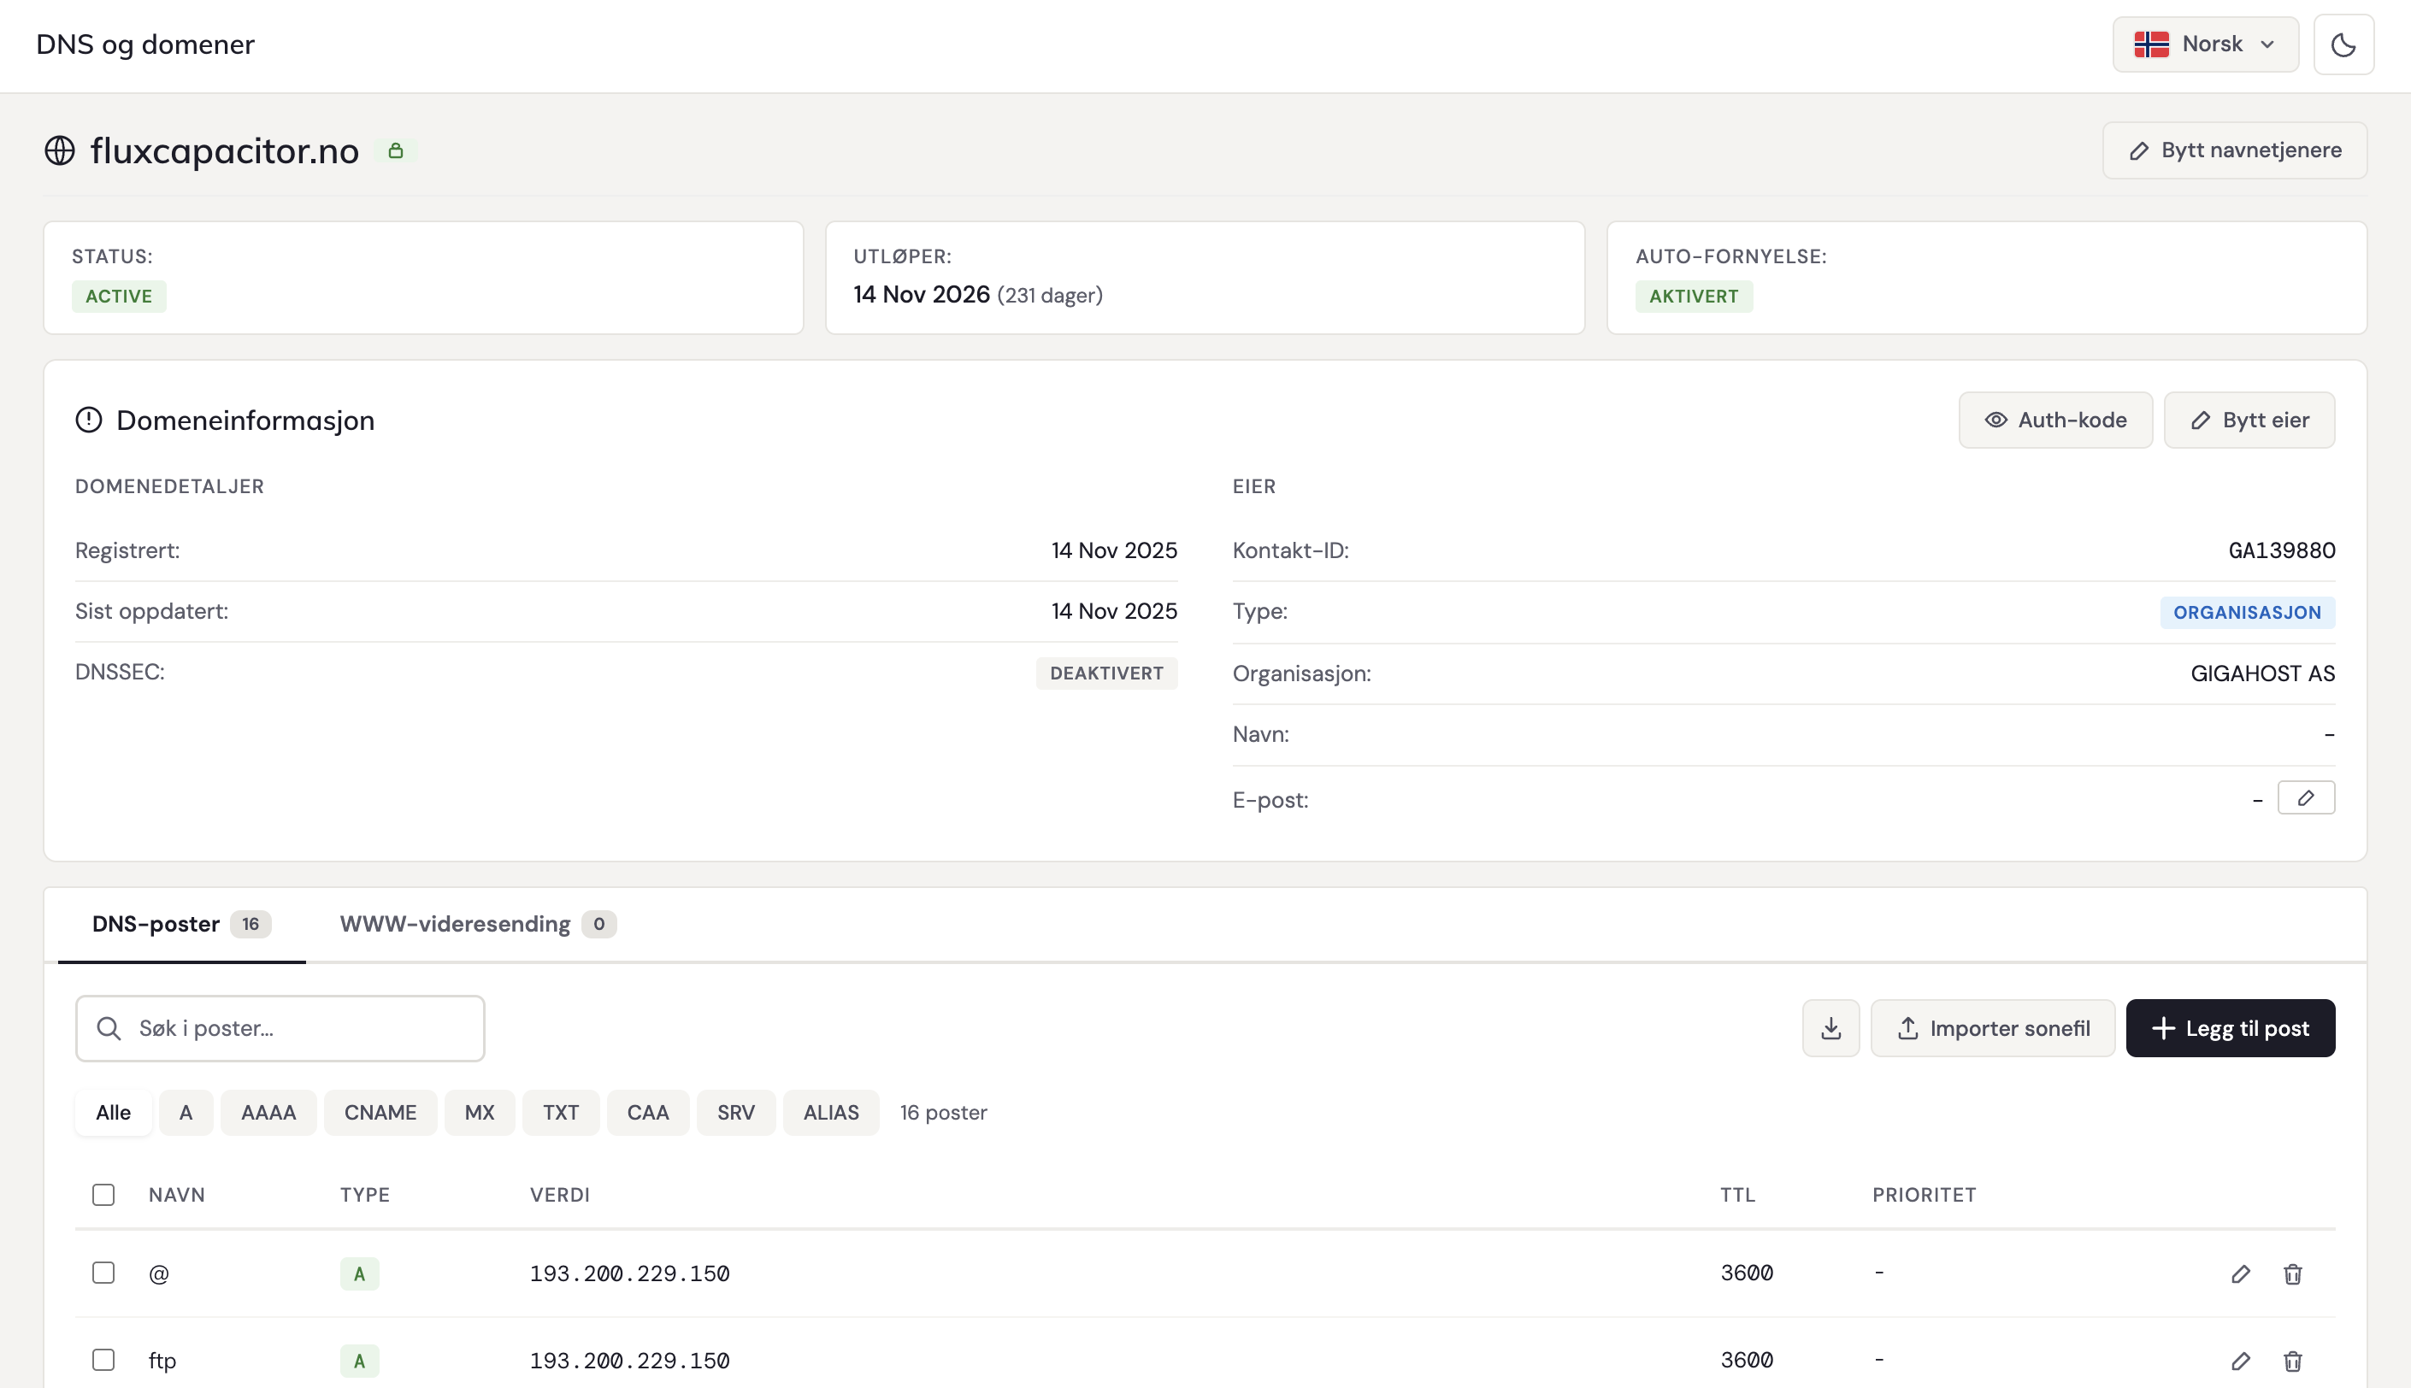Tick the checkbox for the ftp record
The height and width of the screenshot is (1388, 2411).
tap(103, 1360)
